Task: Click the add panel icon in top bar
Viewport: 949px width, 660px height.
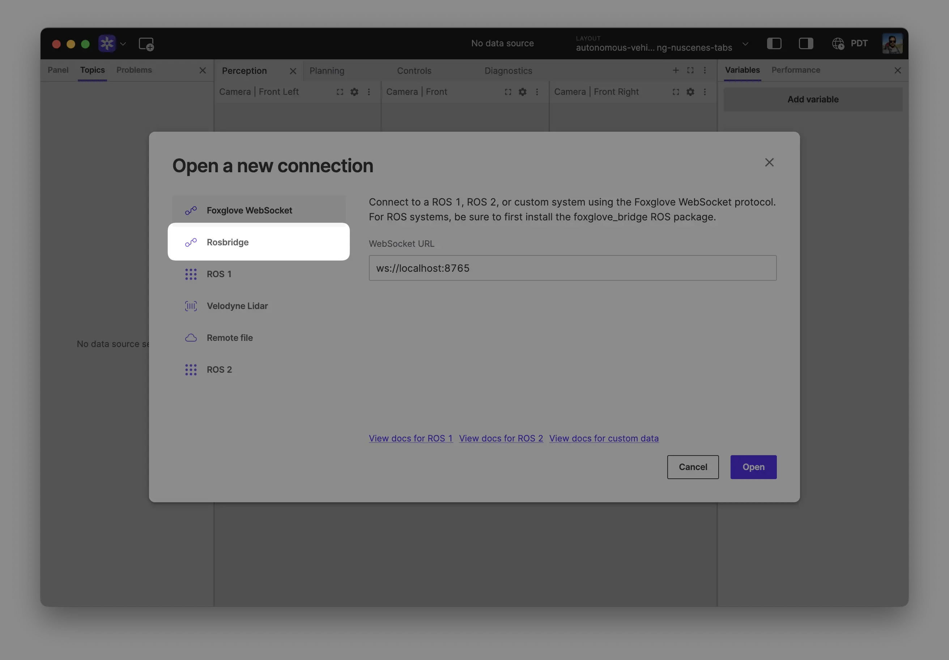Action: [146, 44]
